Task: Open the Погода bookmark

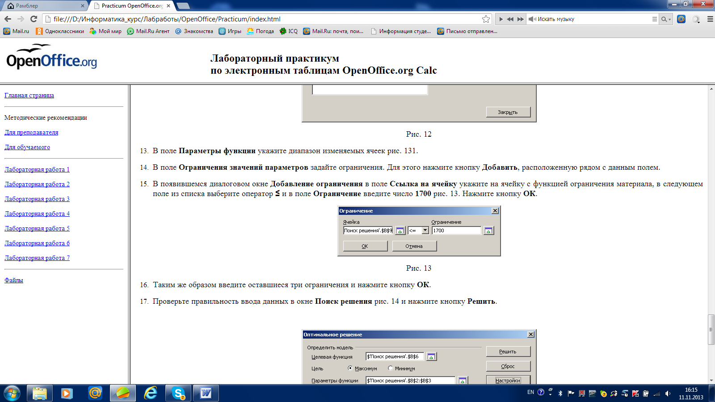Action: click(260, 31)
